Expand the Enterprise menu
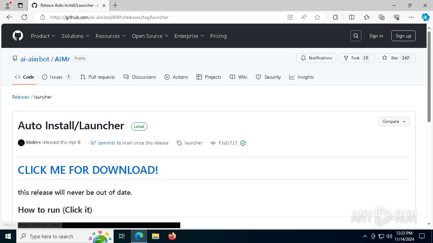This screenshot has height=243, width=433. [189, 36]
